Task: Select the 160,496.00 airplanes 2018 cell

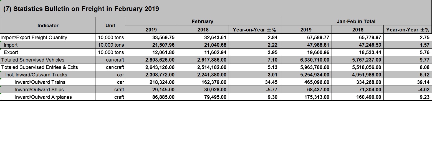Action: click(x=358, y=97)
